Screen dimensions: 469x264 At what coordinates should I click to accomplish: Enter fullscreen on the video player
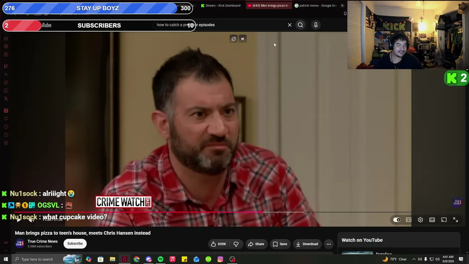[x=455, y=220]
